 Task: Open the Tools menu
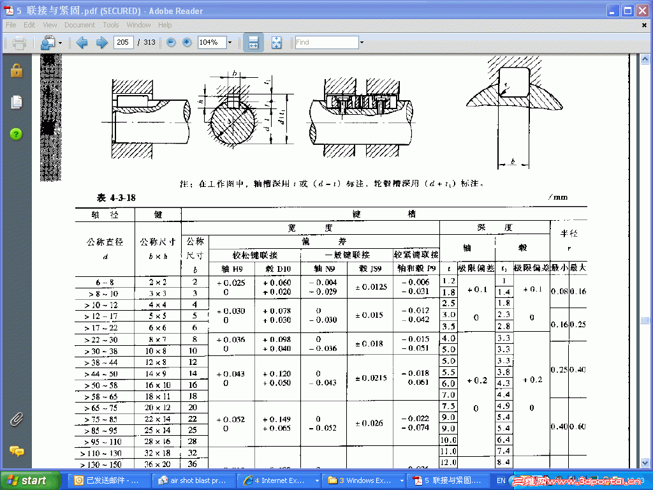pos(111,25)
